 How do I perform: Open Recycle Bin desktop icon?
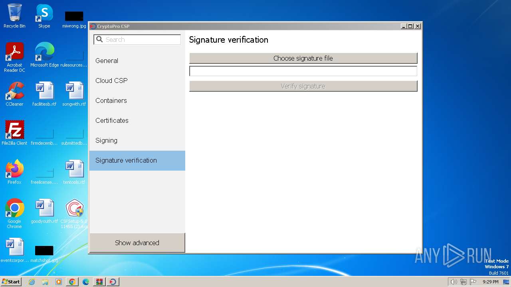click(x=14, y=16)
